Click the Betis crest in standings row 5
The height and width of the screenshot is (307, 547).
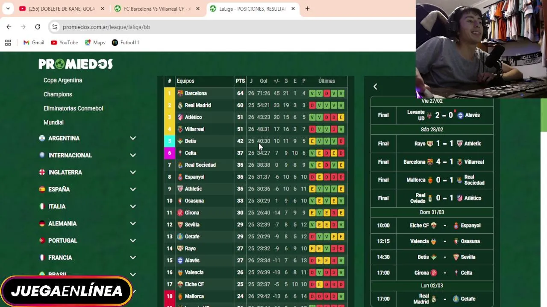point(180,141)
